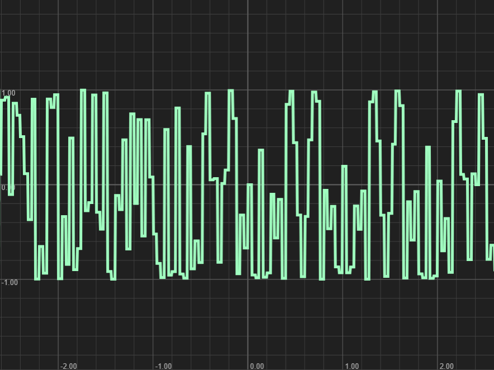Click the 0.00 label on the x-axis
This screenshot has width=494, height=370.
pos(257,366)
